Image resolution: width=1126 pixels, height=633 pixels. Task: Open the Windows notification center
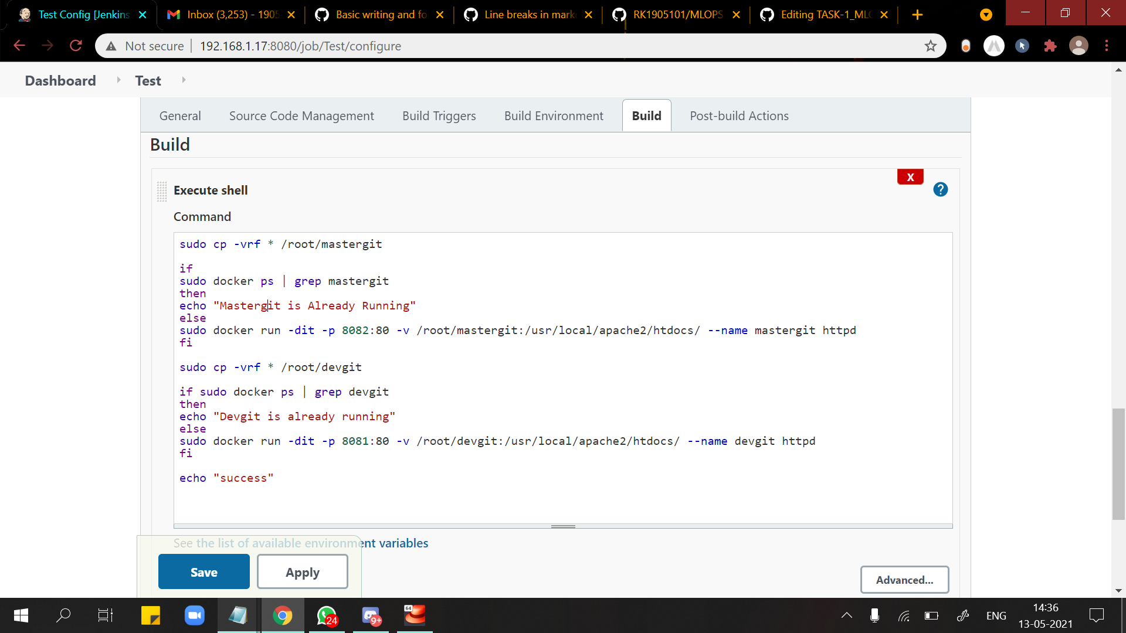1096,615
